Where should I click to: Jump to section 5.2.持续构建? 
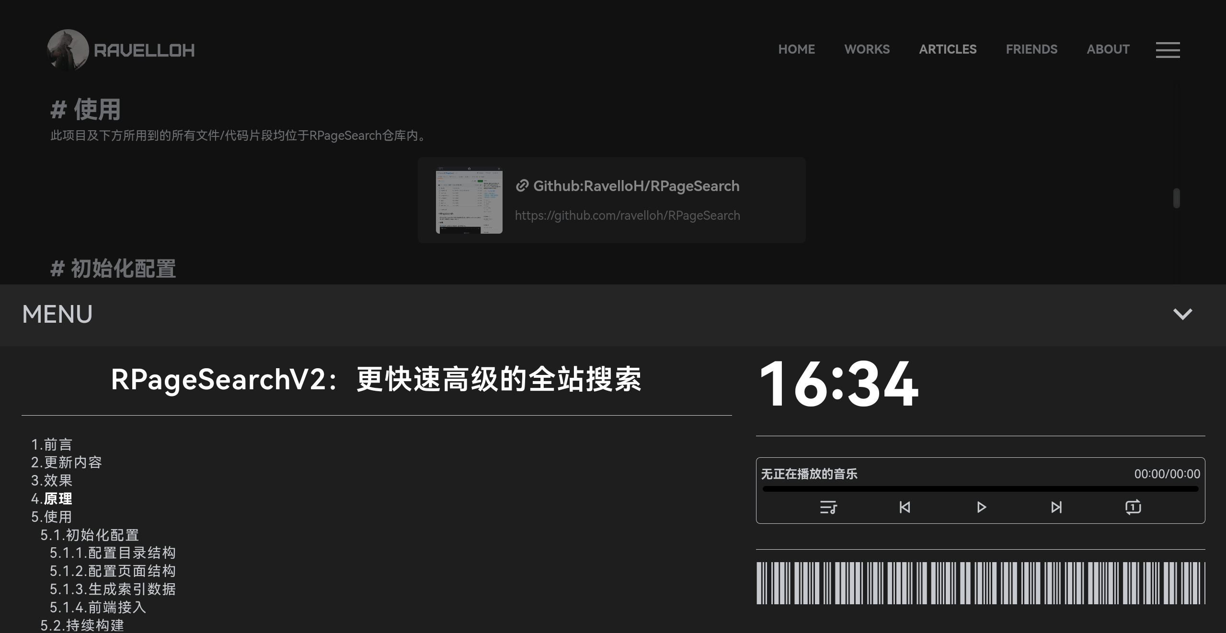[x=82, y=625]
